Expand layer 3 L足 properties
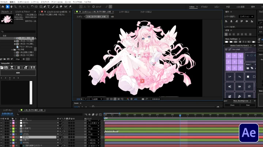 (11, 126)
